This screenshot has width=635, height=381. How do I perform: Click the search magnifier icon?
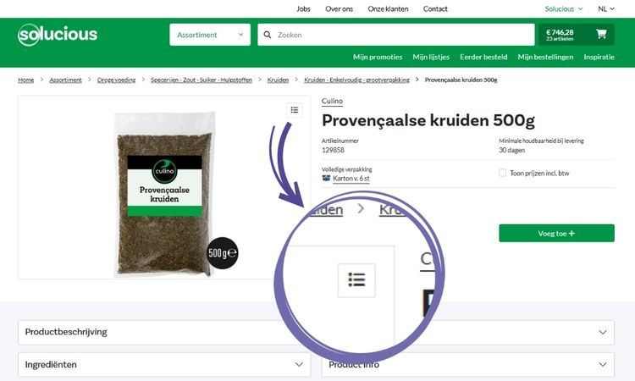pyautogui.click(x=268, y=35)
